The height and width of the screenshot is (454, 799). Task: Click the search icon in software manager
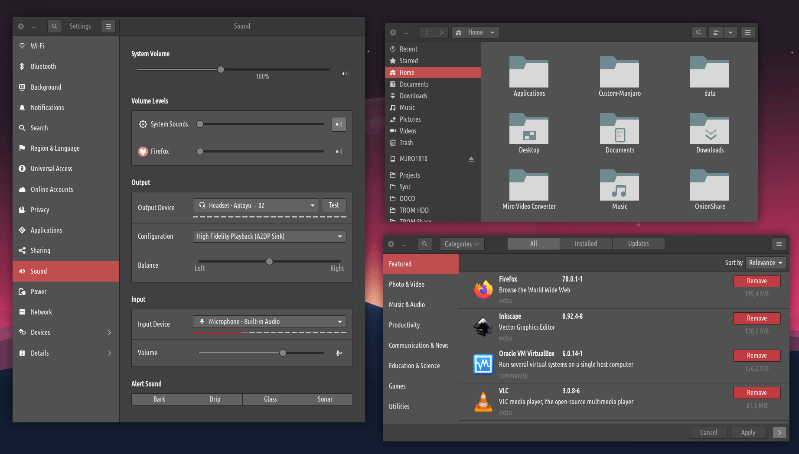coord(425,244)
